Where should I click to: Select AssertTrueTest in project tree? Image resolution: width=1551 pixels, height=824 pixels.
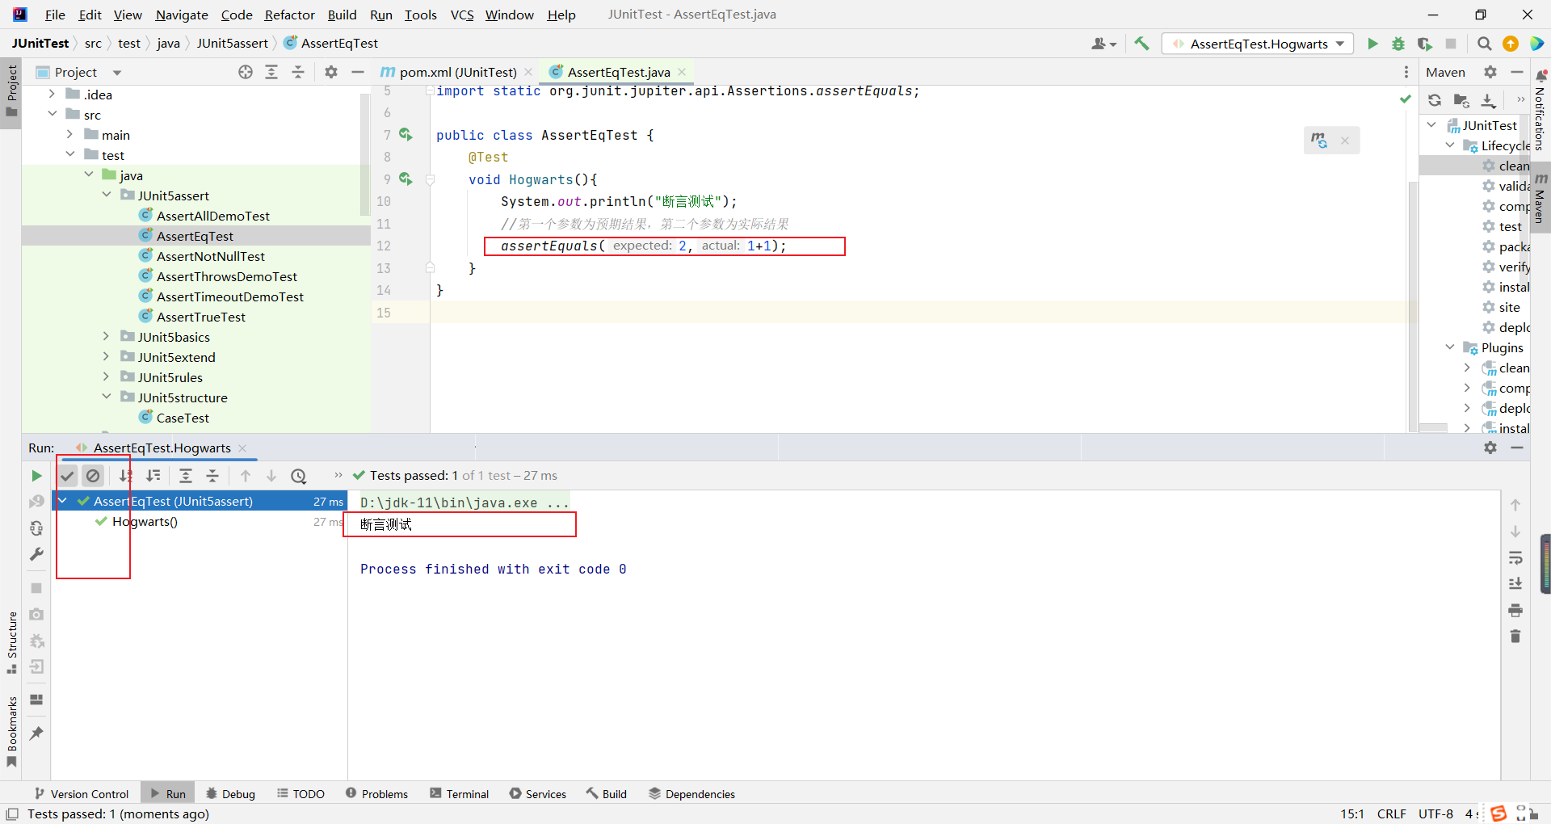point(200,317)
